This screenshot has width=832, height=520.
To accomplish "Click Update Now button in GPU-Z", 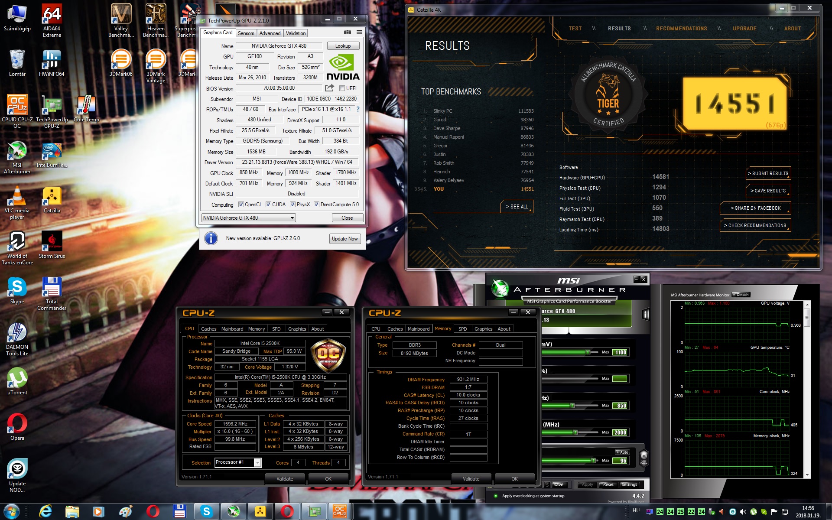I will (x=345, y=239).
